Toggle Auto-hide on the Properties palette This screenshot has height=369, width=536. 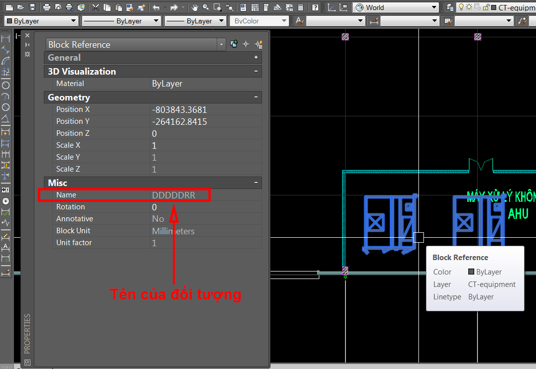(28, 44)
